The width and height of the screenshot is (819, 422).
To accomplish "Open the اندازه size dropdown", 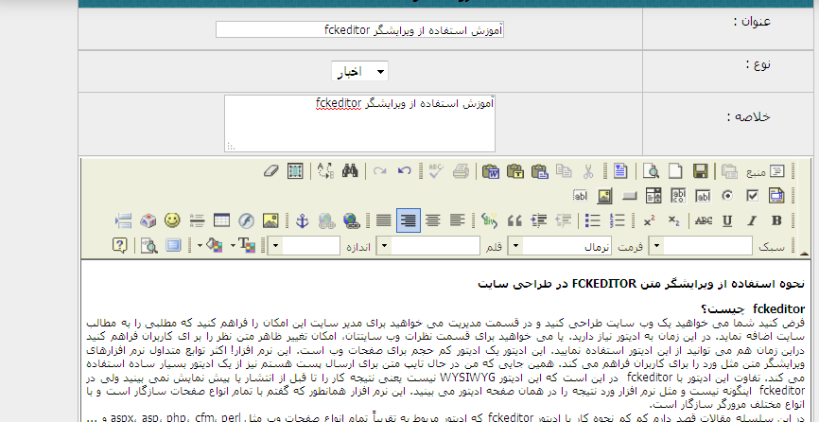I will (x=304, y=245).
